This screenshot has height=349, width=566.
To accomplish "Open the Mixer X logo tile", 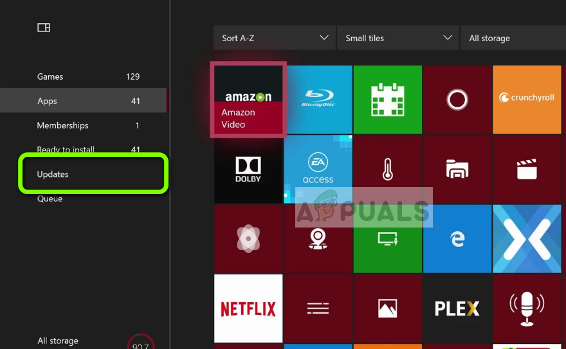I will tap(527, 238).
